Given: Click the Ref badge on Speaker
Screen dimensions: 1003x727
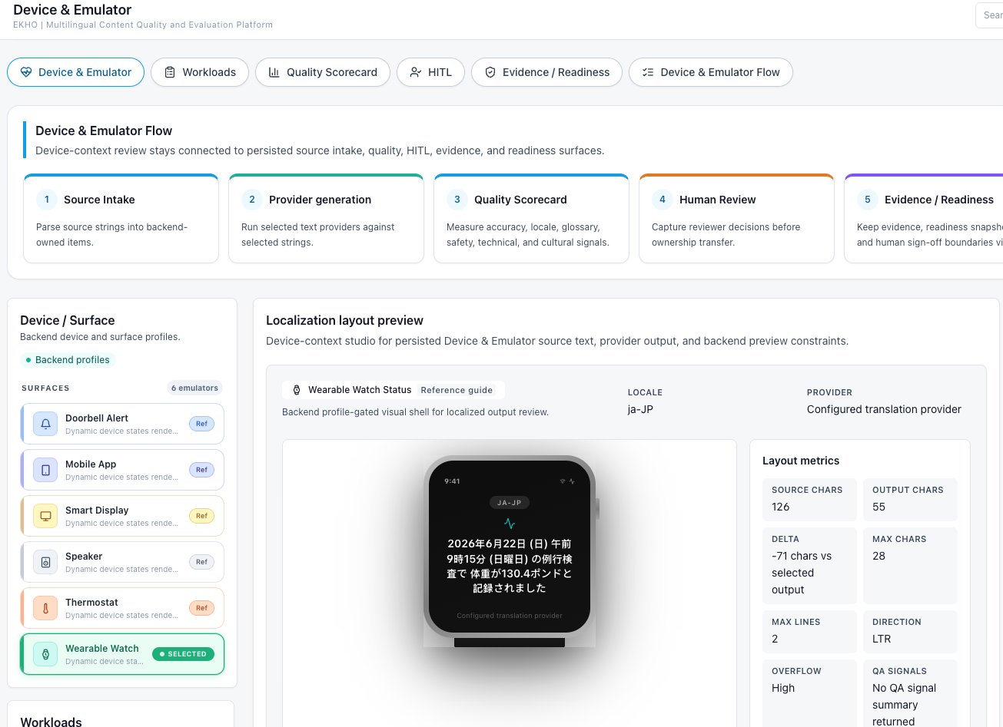Looking at the screenshot, I should coord(201,562).
